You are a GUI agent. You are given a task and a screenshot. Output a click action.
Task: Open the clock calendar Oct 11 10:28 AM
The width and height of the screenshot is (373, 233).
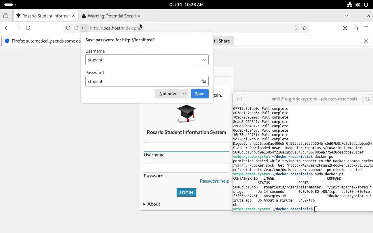(186, 5)
